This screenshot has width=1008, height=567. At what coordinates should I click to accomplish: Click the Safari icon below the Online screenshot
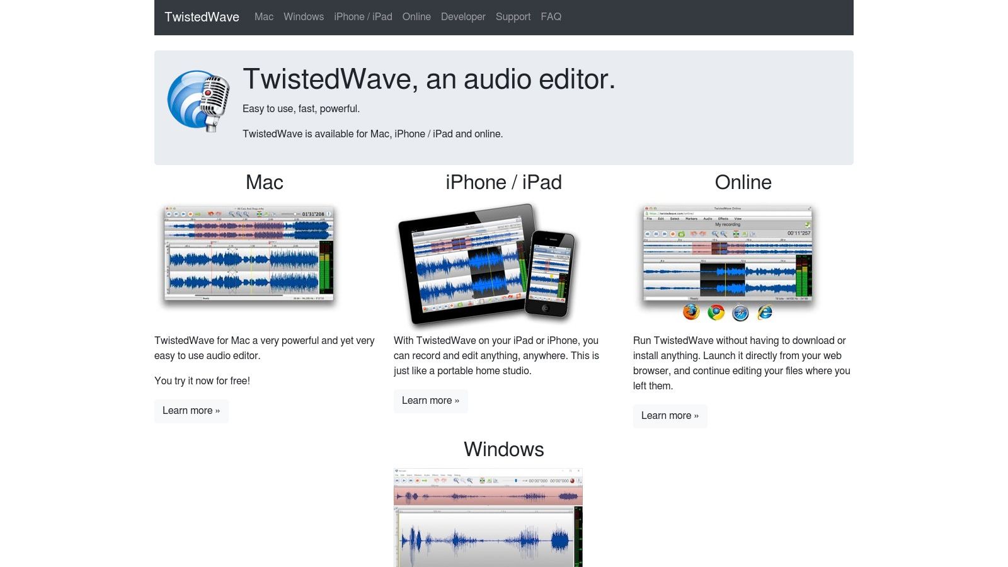(741, 312)
